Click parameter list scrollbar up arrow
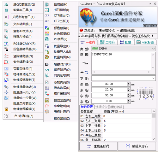Image resolution: width=158 pixels, height=152 pixels. pyautogui.click(x=154, y=111)
